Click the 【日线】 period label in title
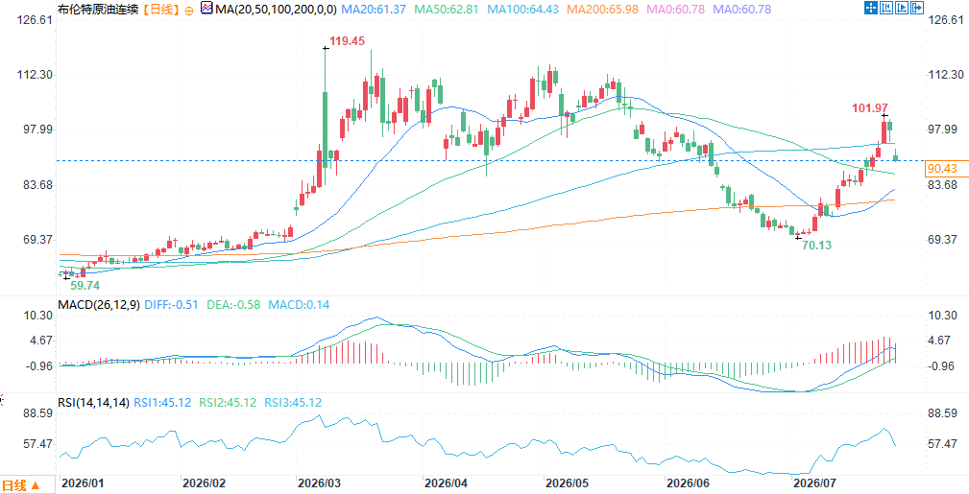The height and width of the screenshot is (494, 969). point(160,10)
